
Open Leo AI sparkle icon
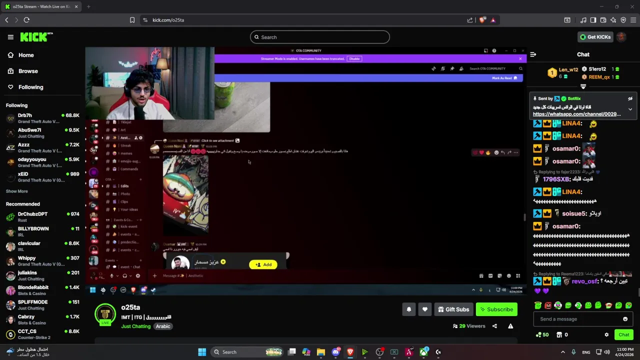pos(613,20)
